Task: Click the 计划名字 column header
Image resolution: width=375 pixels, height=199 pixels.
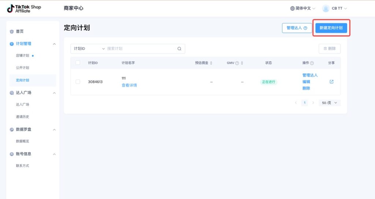Action: [128, 63]
